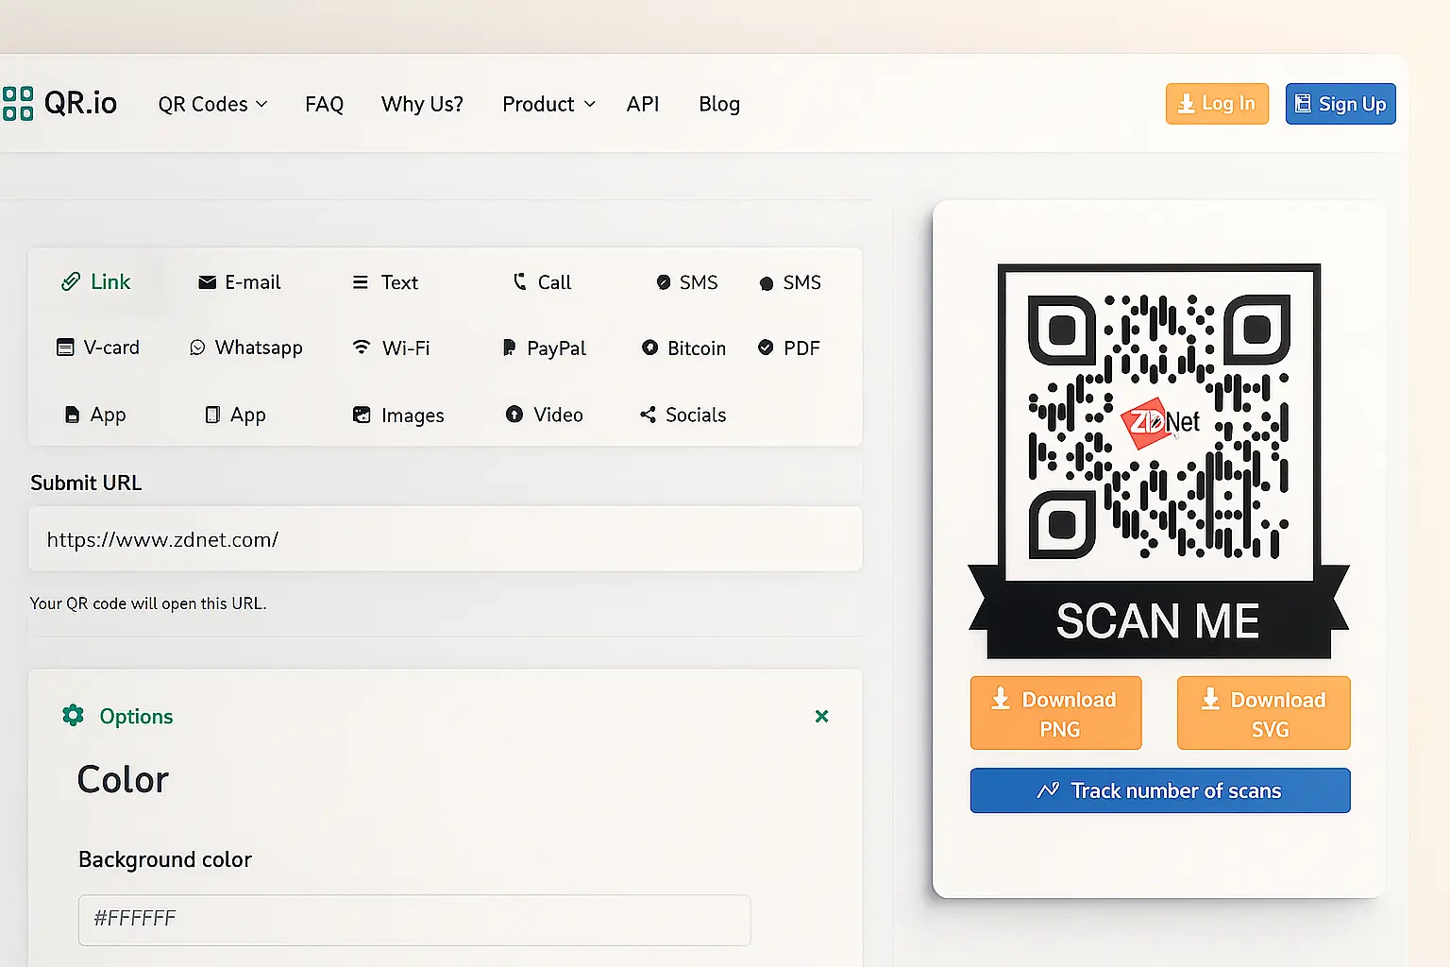The height and width of the screenshot is (967, 1450).
Task: Close the Options panel with the X
Action: point(821,716)
